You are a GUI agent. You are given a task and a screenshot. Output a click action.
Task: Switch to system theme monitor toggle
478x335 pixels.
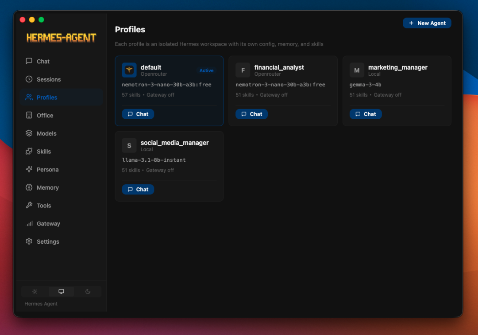[61, 292]
